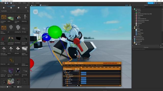Select the Retro Emulator script thumbnail
This screenshot has width=163, height=91.
4,28
